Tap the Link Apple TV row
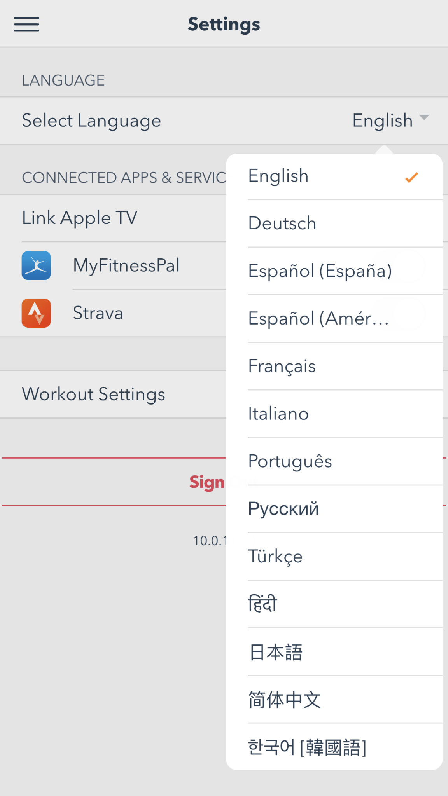The height and width of the screenshot is (796, 448). [80, 218]
